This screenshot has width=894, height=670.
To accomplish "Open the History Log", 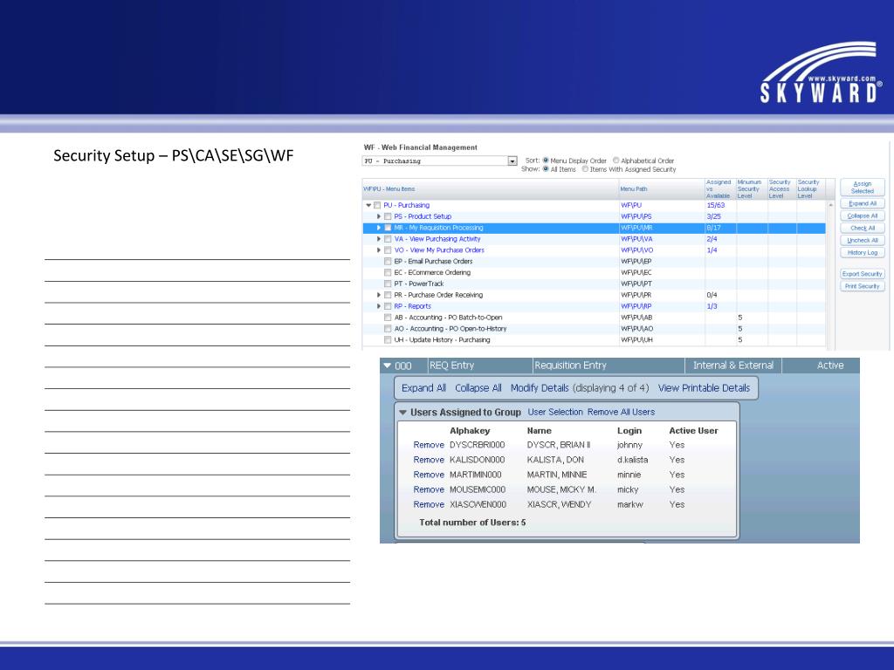I will pyautogui.click(x=862, y=252).
